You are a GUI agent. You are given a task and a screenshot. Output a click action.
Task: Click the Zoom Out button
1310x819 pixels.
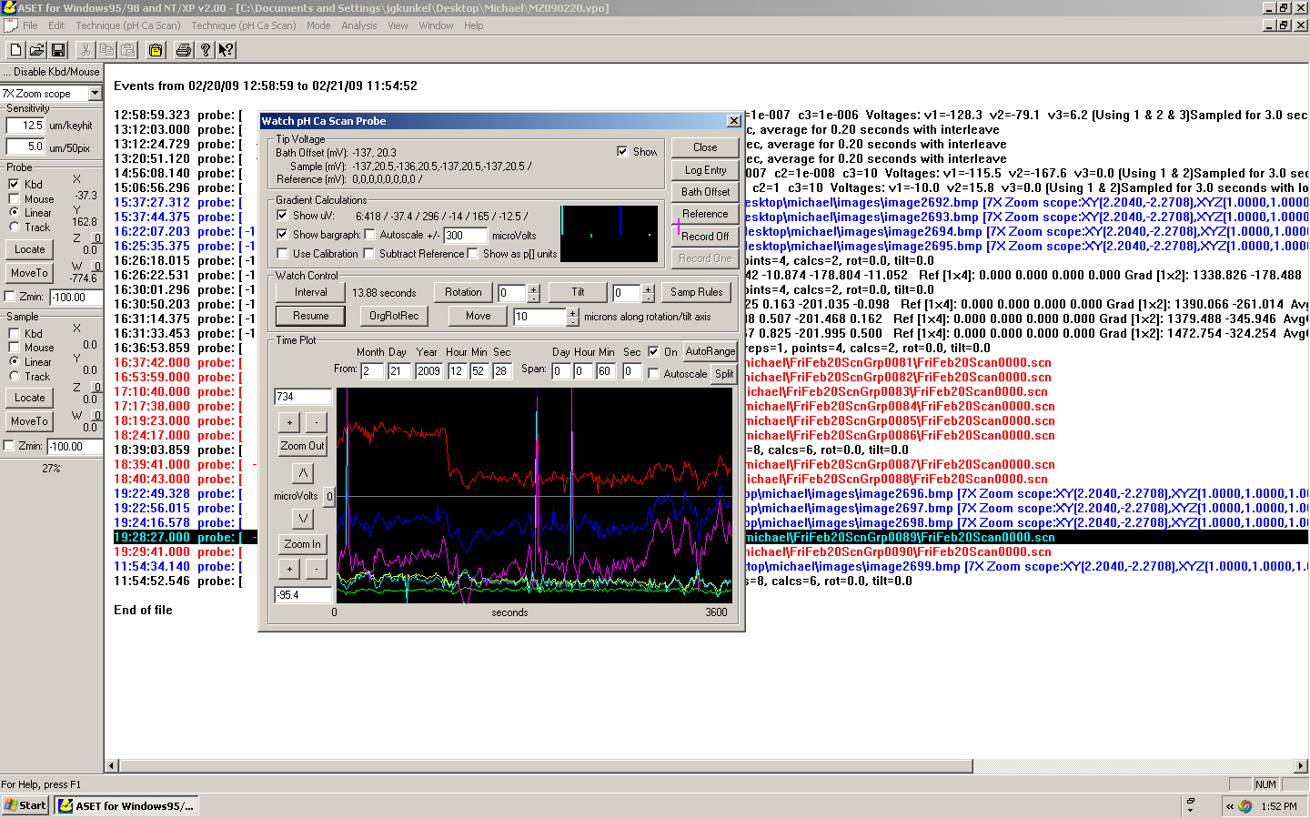click(303, 446)
